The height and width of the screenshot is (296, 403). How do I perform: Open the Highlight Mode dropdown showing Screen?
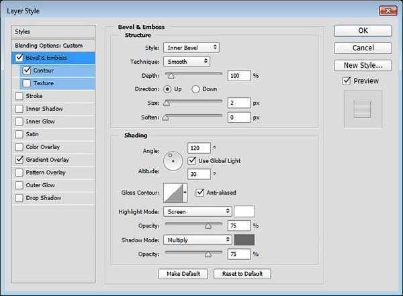point(197,211)
